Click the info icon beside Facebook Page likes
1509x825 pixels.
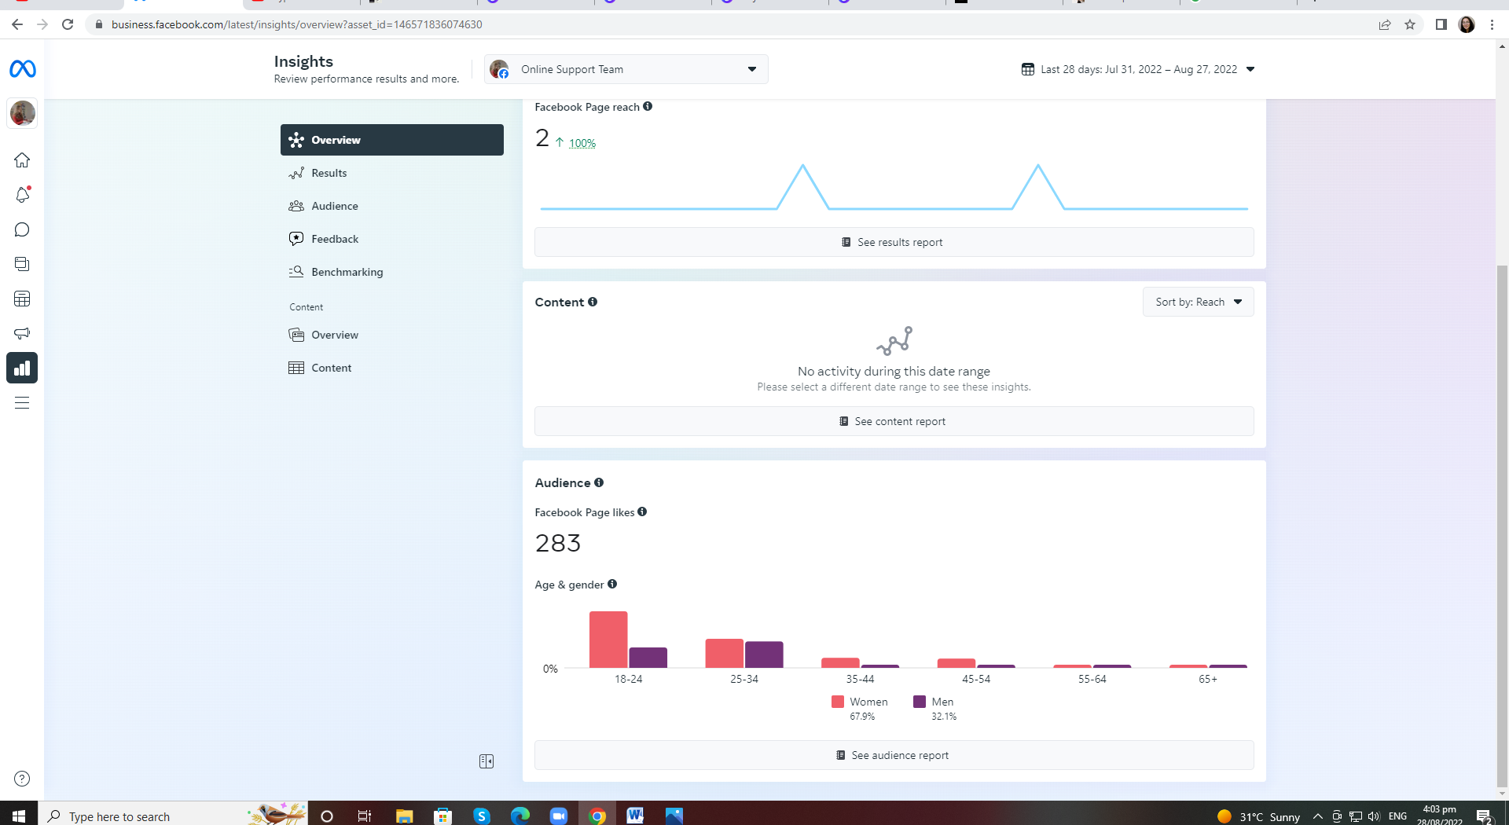coord(642,511)
